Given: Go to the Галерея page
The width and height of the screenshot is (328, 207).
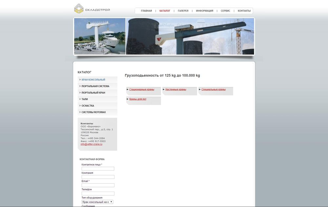Looking at the screenshot, I should (183, 11).
